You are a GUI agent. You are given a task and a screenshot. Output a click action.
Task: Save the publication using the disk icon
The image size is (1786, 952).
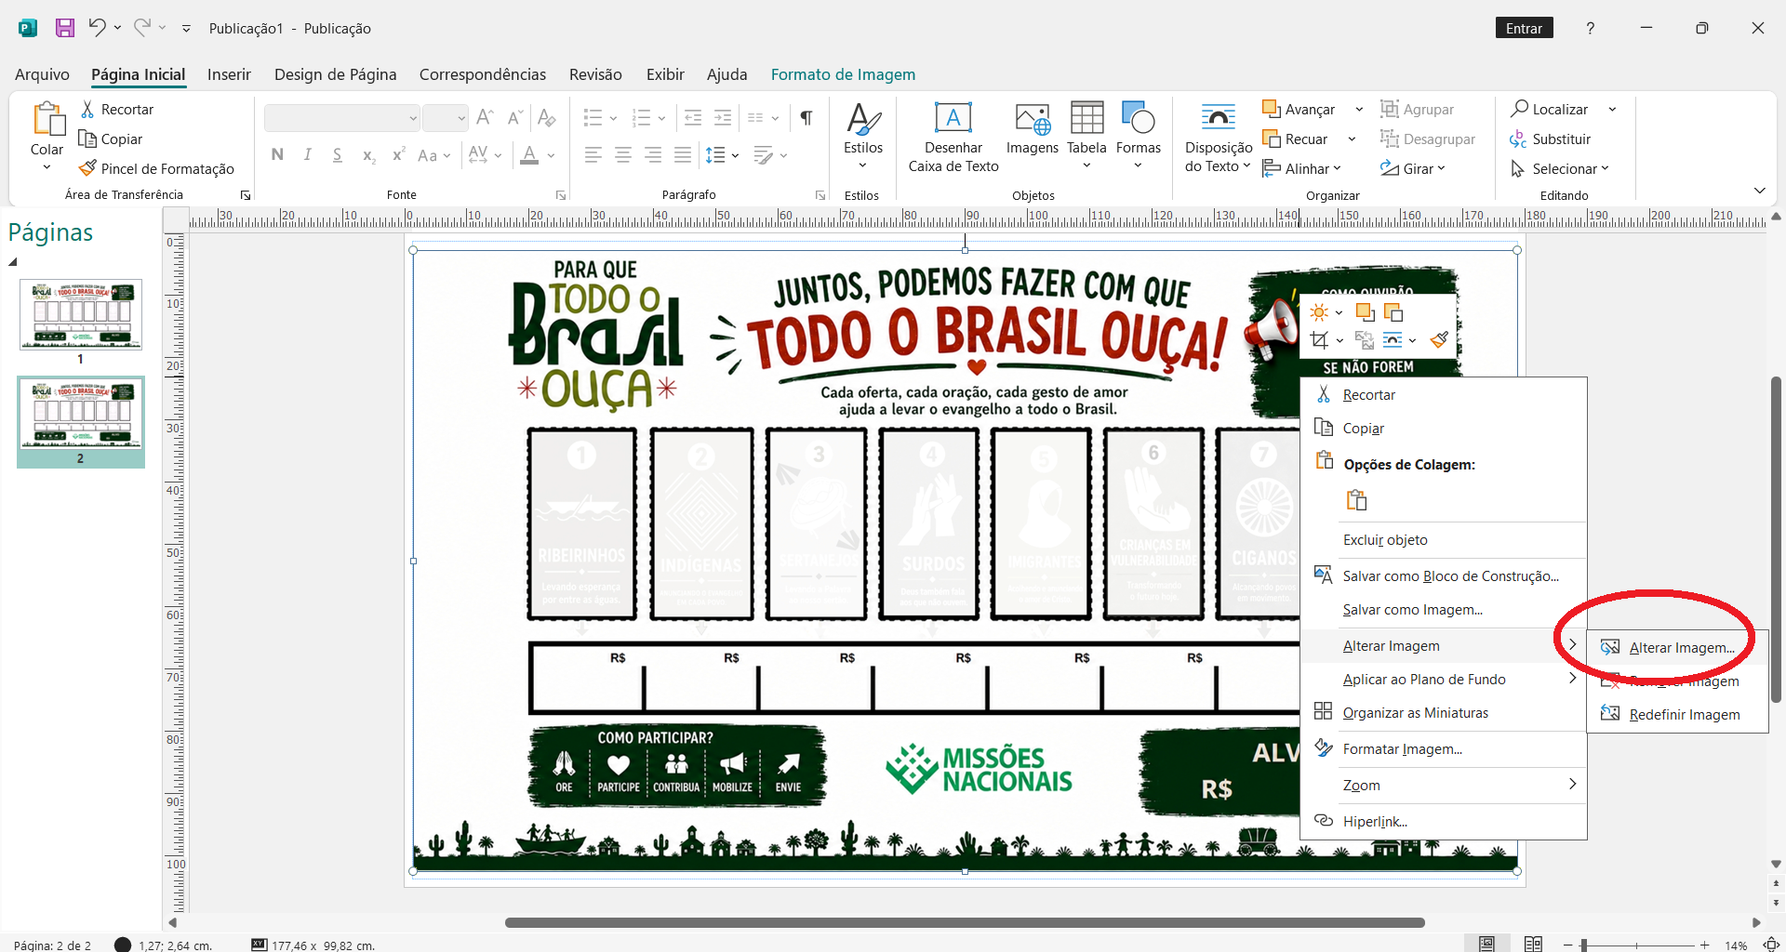point(65,28)
